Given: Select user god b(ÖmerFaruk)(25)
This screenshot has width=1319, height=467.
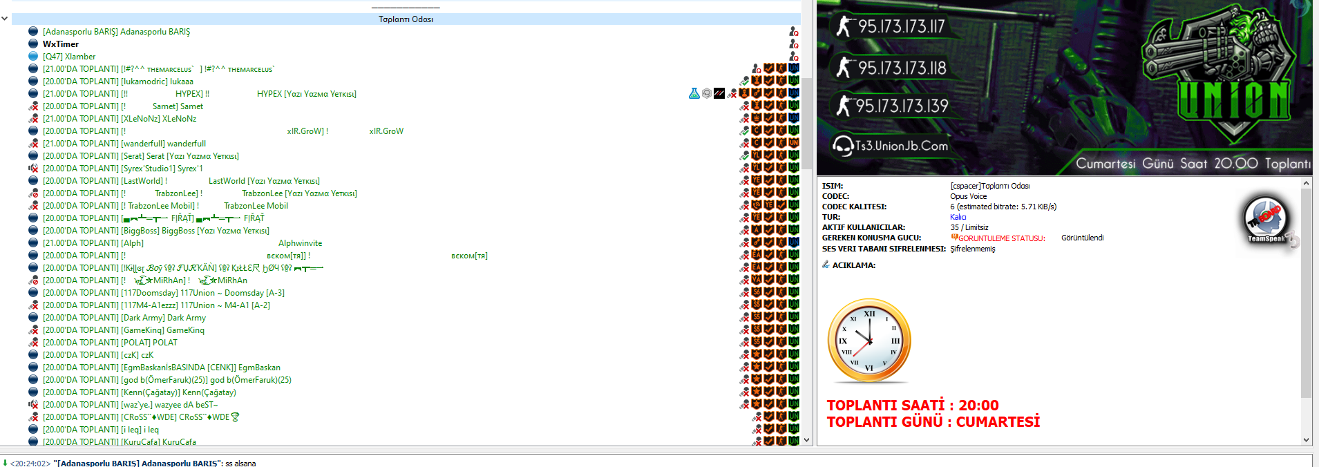Looking at the screenshot, I should click(x=167, y=380).
